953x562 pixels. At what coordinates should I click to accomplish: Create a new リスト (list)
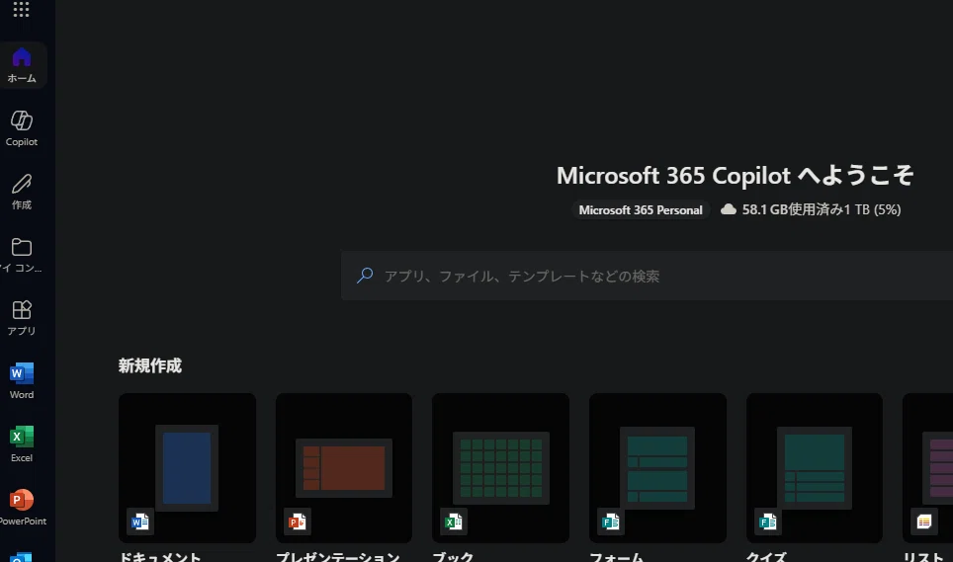tap(928, 468)
